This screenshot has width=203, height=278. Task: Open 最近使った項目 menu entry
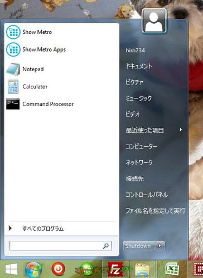pyautogui.click(x=145, y=130)
